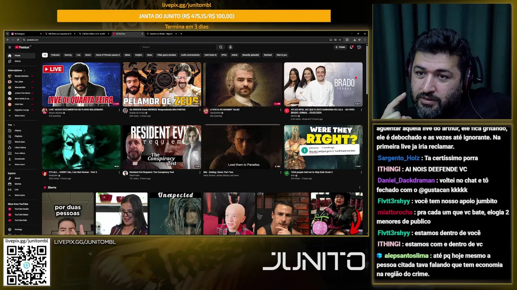Open the notifications bell

click(x=351, y=47)
